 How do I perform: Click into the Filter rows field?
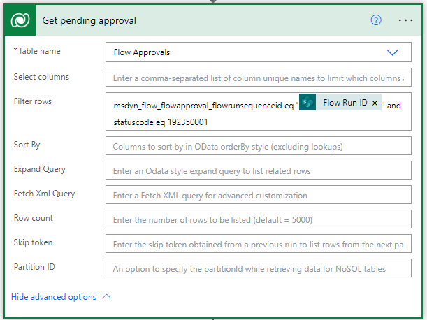tap(258, 111)
